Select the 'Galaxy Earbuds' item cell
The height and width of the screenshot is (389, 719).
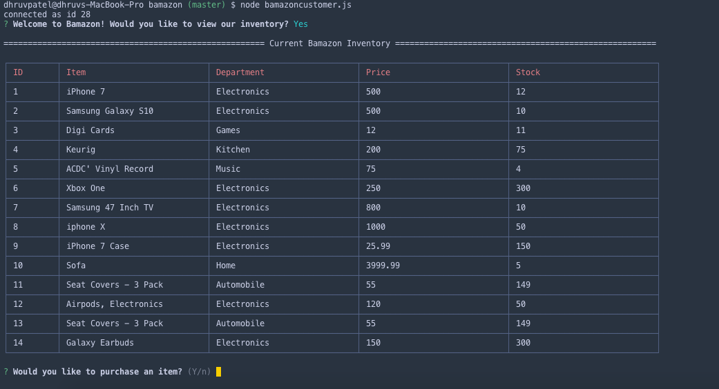[x=100, y=343]
